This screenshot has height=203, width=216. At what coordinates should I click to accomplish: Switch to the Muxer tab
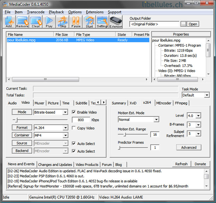(39, 103)
